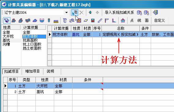Screen dimensions: 174x112
Task: Open the 辽宁土建2004 dropdown
Action: click(66, 13)
